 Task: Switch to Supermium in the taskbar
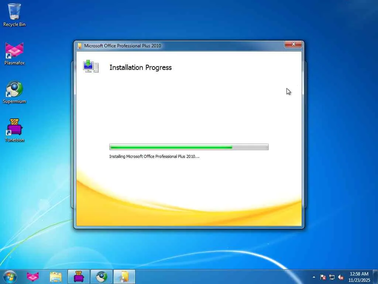(x=102, y=277)
